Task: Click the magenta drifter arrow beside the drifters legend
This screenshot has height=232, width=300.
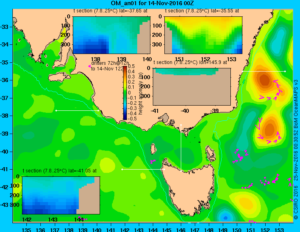Action: [x=89, y=66]
